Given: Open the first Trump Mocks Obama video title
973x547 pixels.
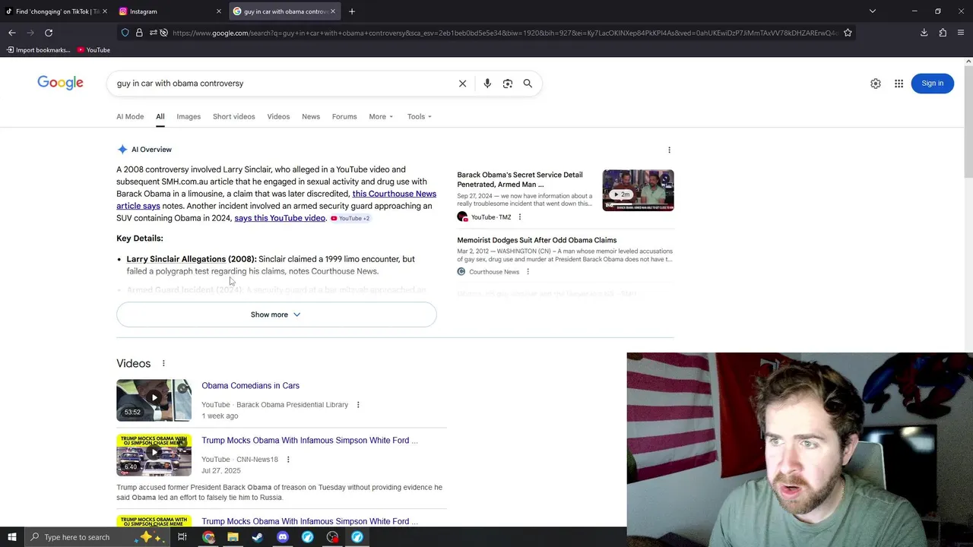Looking at the screenshot, I should click(x=309, y=441).
